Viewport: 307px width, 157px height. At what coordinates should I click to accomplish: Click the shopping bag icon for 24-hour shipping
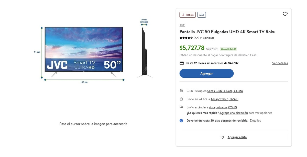(181, 99)
